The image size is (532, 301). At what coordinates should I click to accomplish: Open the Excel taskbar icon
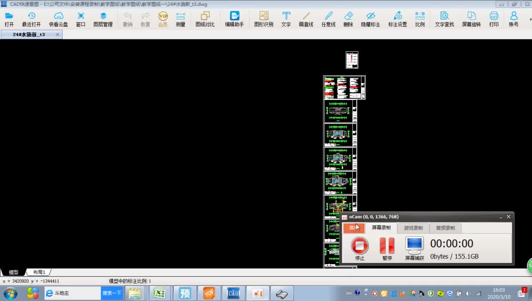click(160, 293)
